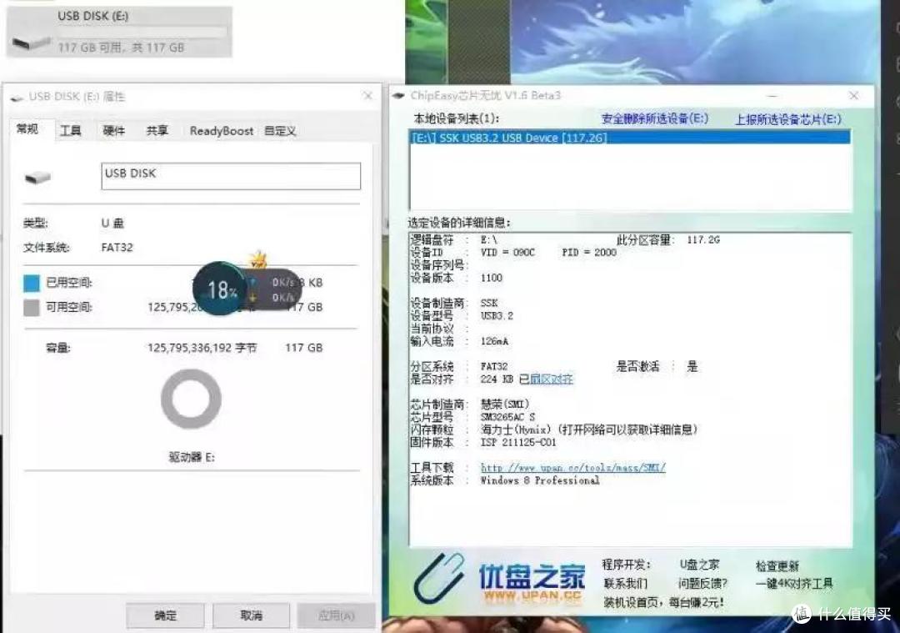This screenshot has height=633, width=900.
Task: Click the disabled 应用(A) button
Action: coord(337,615)
